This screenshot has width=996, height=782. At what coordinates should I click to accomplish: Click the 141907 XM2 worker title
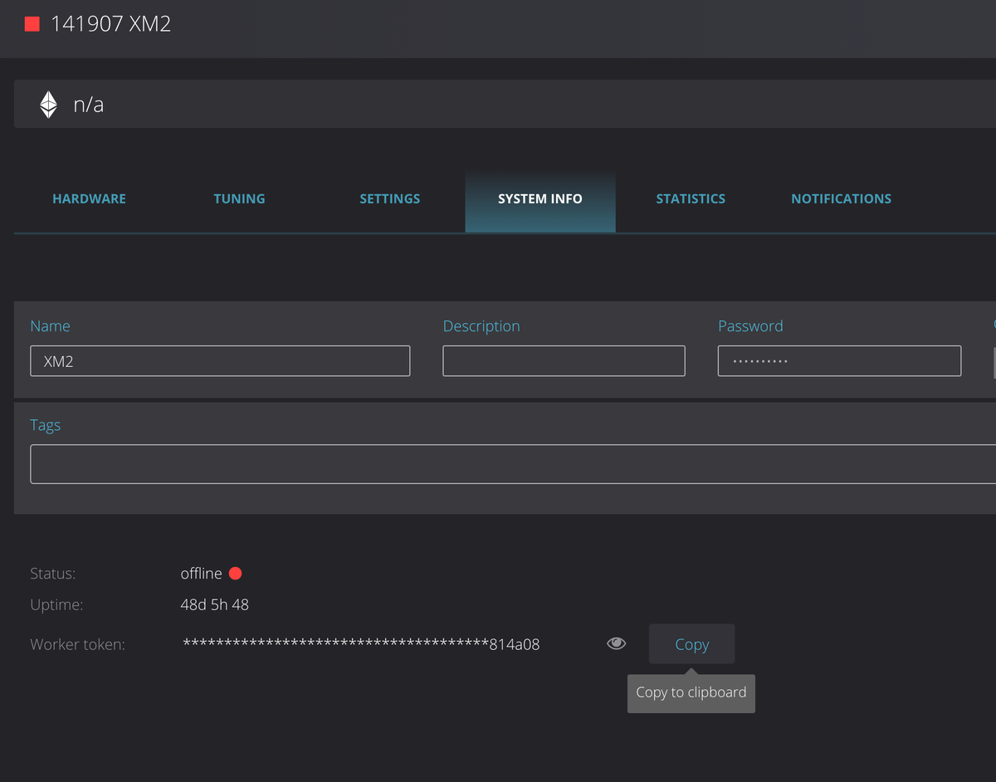[x=110, y=24]
